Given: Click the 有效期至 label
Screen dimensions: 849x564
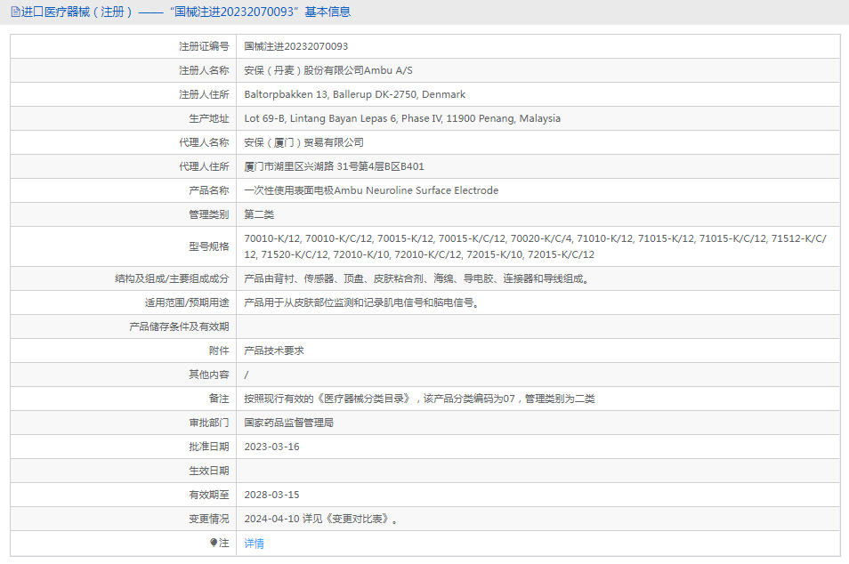Looking at the screenshot, I should (209, 495).
